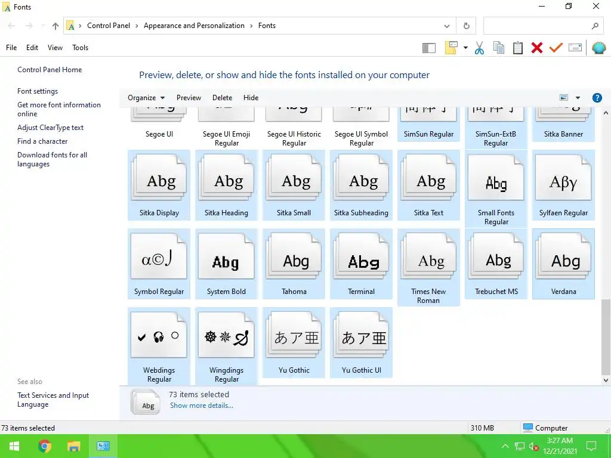611x458 pixels.
Task: Open Font settings link
Action: point(38,91)
